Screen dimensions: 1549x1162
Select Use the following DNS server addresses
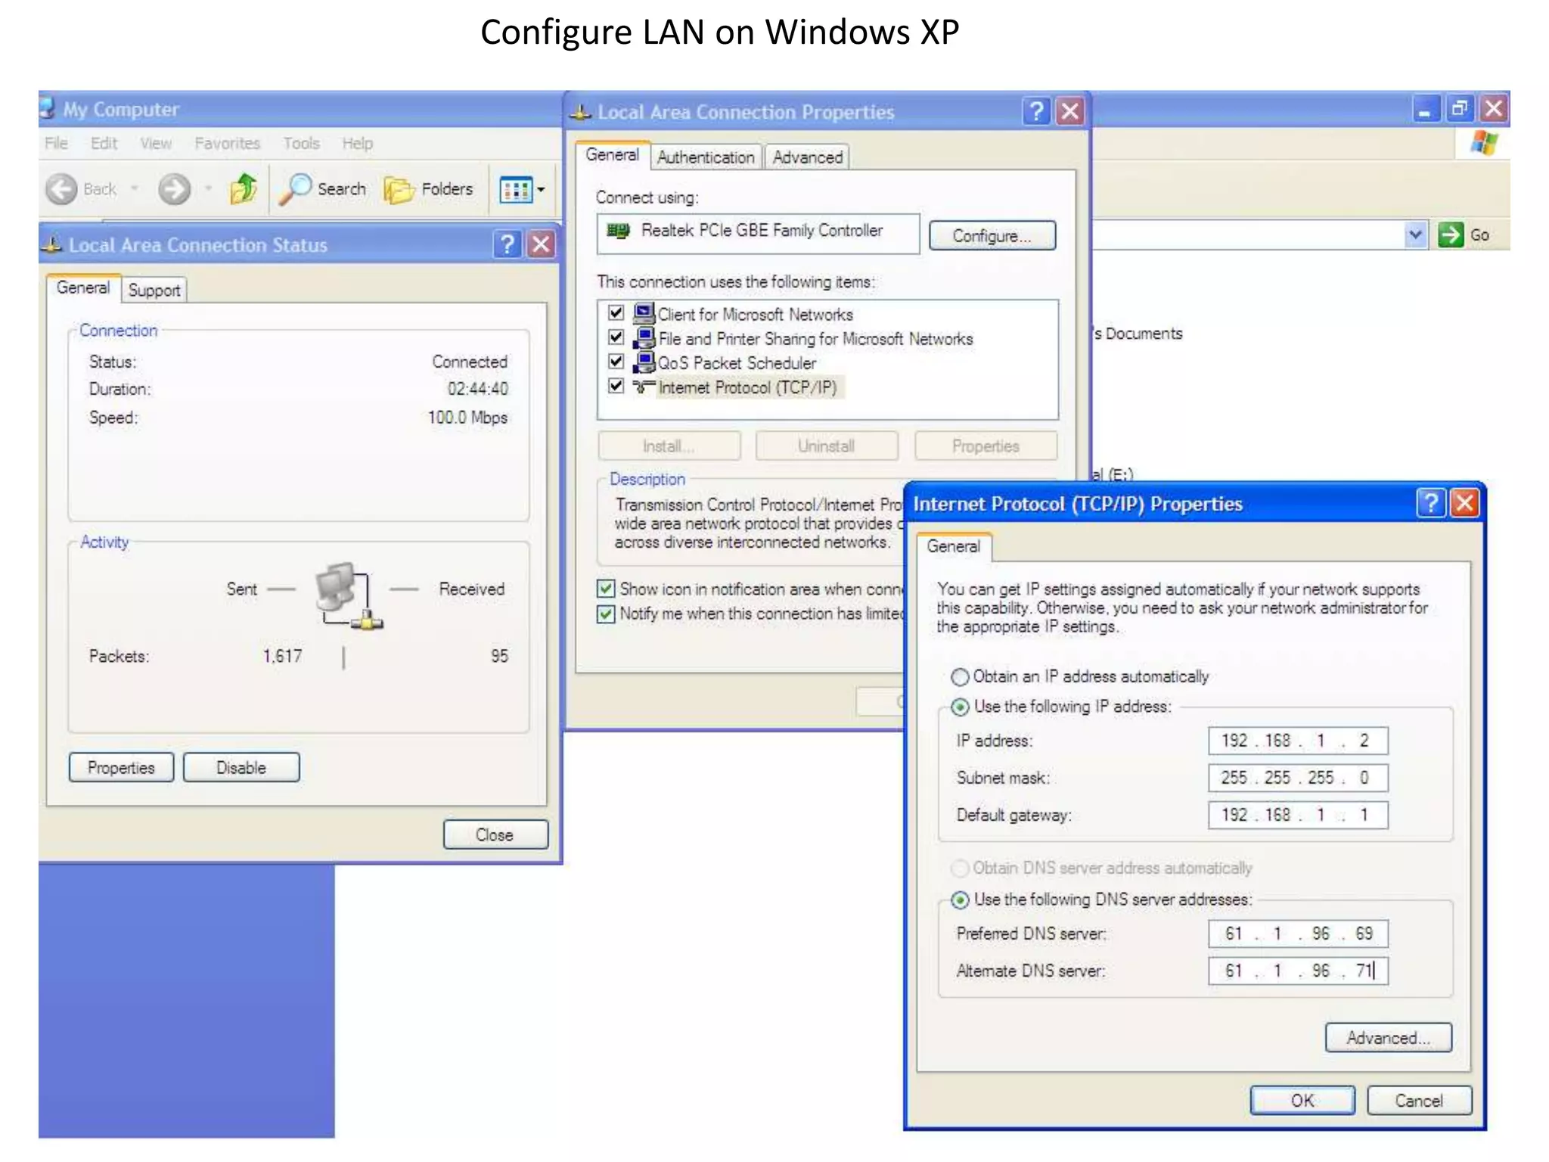[960, 900]
